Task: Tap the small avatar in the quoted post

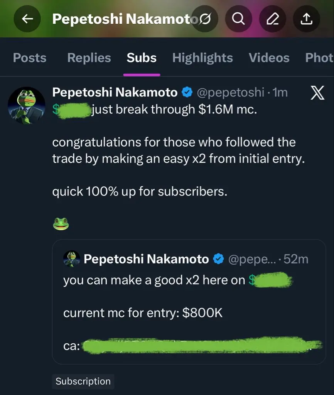Action: (71, 259)
